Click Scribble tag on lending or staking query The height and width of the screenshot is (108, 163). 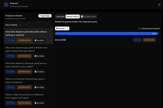point(39,40)
